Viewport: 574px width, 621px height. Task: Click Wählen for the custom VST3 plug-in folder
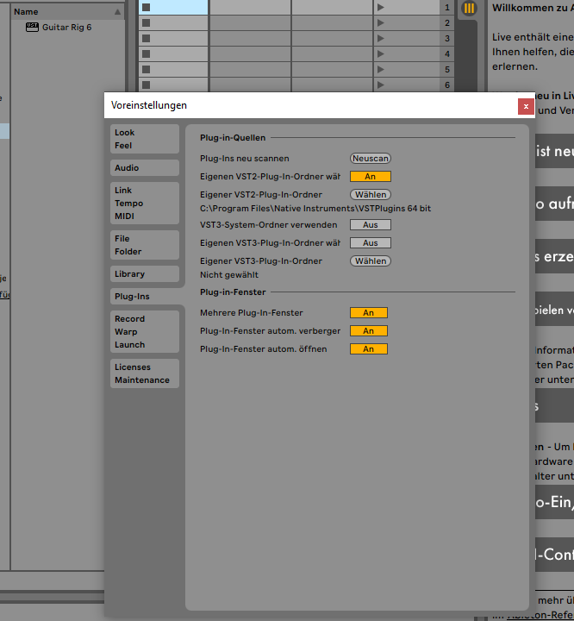370,260
